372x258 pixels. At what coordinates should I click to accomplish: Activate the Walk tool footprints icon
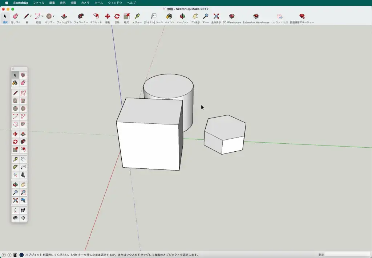pyautogui.click(x=23, y=210)
